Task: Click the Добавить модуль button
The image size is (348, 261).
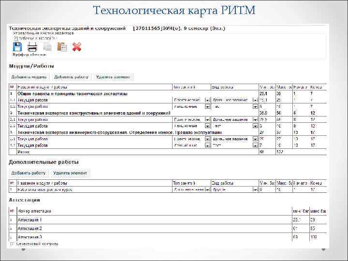Action: (29, 77)
